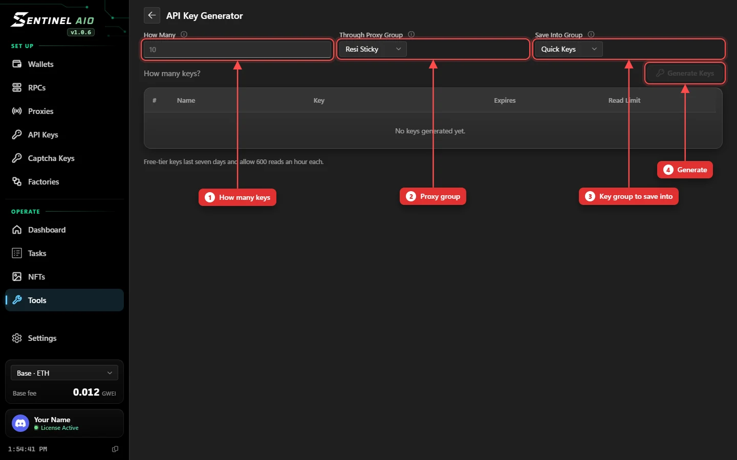Click the RPCs server icon
Image resolution: width=737 pixels, height=460 pixels.
click(17, 87)
